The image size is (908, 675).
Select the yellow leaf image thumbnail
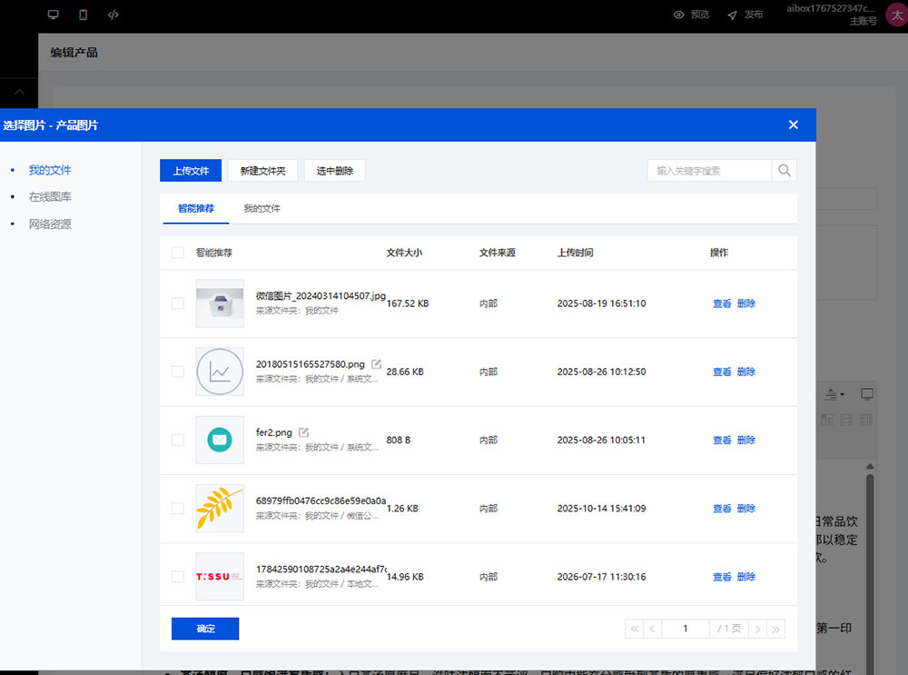tap(220, 508)
